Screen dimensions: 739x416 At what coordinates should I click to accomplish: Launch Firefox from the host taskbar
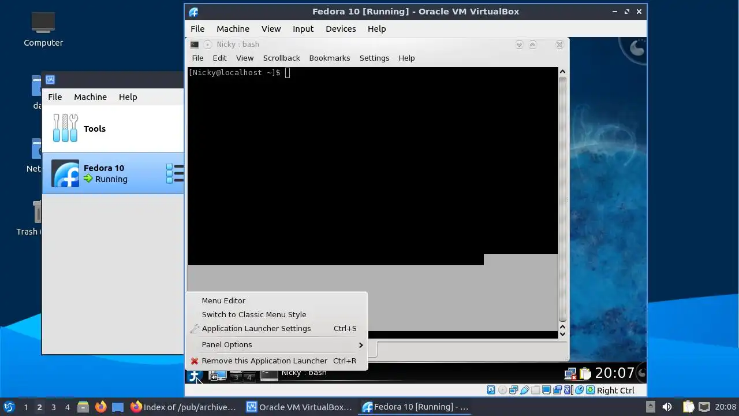pyautogui.click(x=100, y=407)
